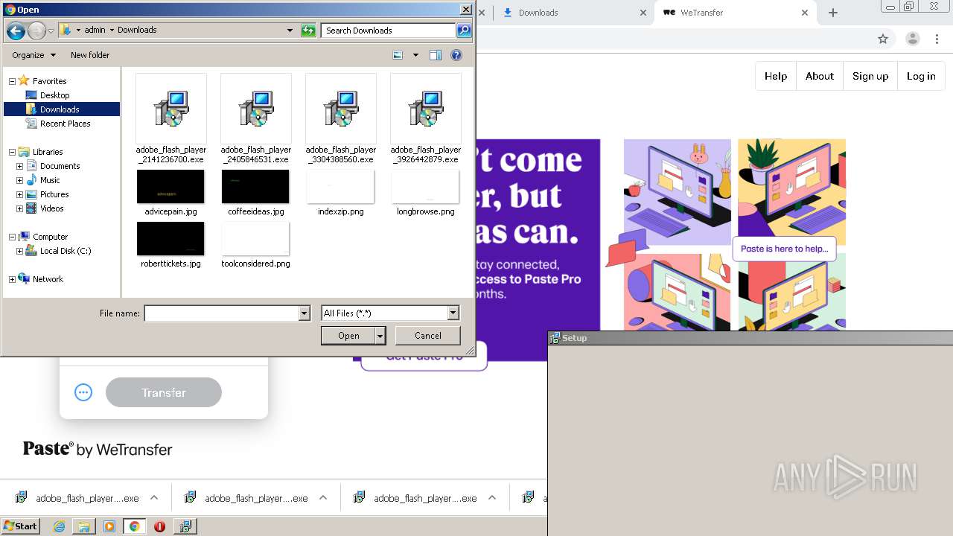Screen dimensions: 953x536
Task: Open the Open button split arrow
Action: click(380, 336)
